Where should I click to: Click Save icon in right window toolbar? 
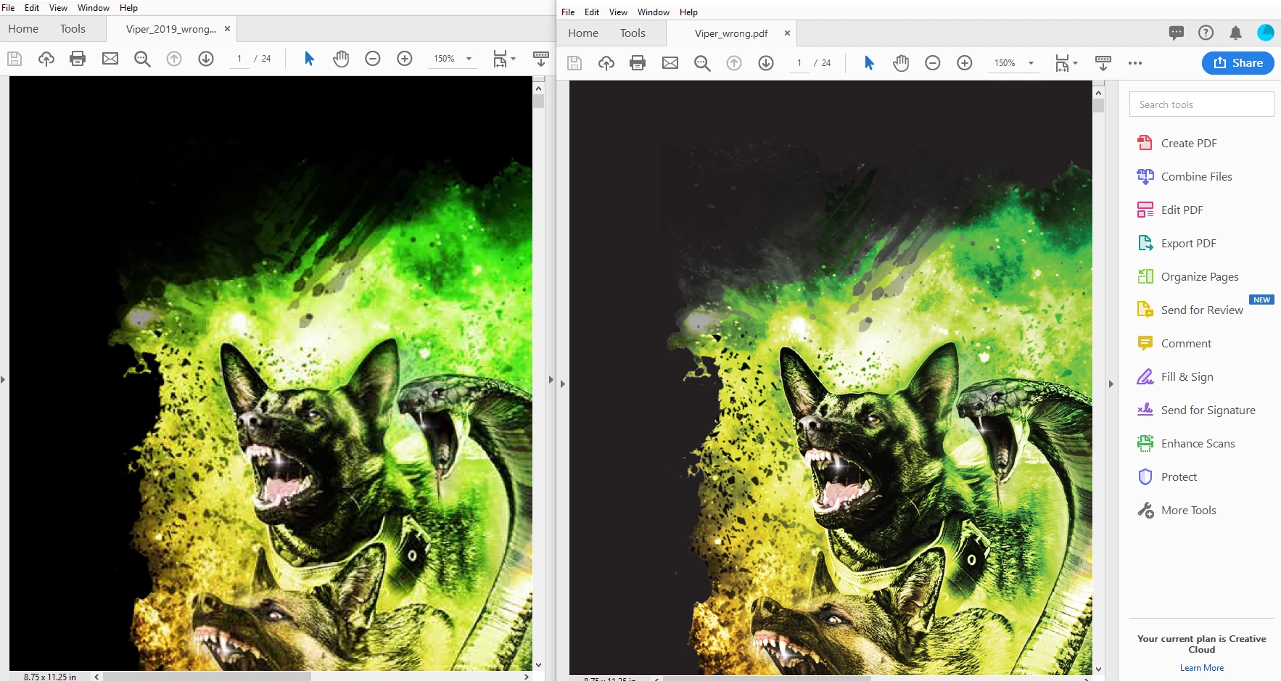[574, 63]
